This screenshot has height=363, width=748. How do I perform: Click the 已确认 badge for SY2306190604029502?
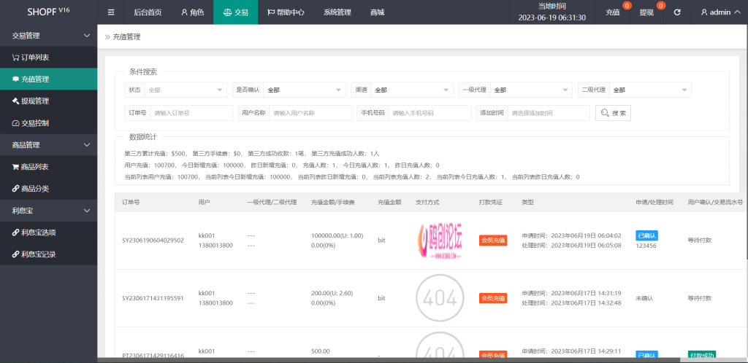647,235
